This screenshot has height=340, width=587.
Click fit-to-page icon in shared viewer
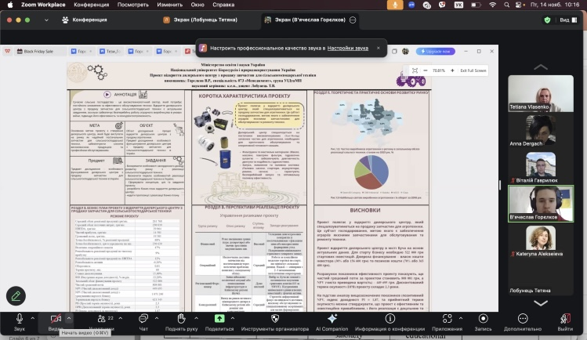415,71
